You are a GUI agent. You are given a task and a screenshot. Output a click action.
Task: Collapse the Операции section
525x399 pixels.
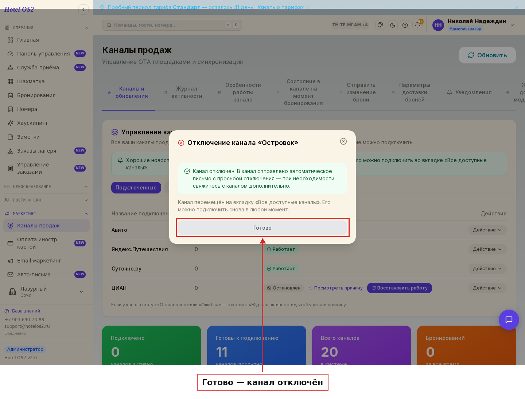(46, 28)
